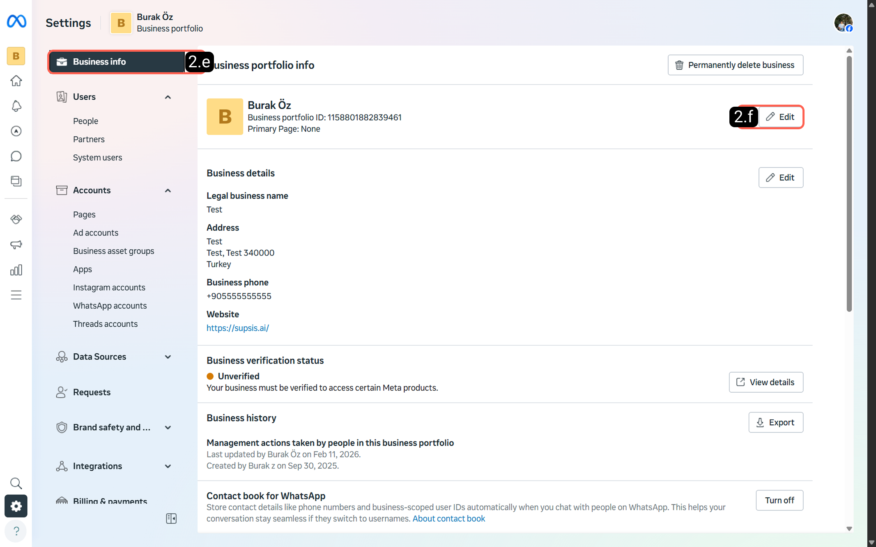Open Billing & payments section
The image size is (876, 547).
click(110, 500)
